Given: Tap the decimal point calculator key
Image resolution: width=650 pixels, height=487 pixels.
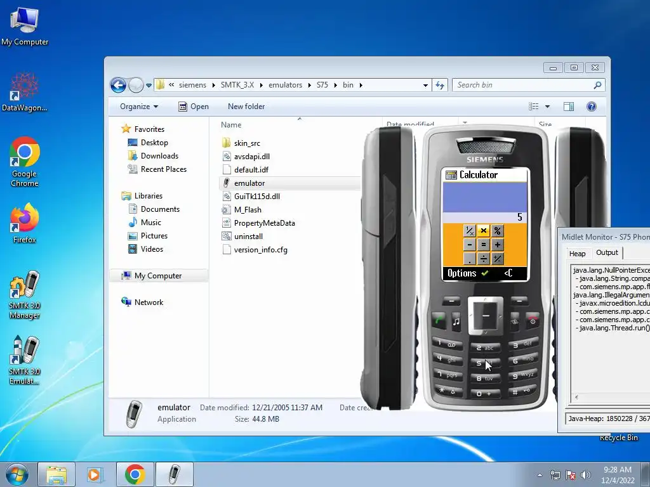Looking at the screenshot, I should (x=469, y=259).
